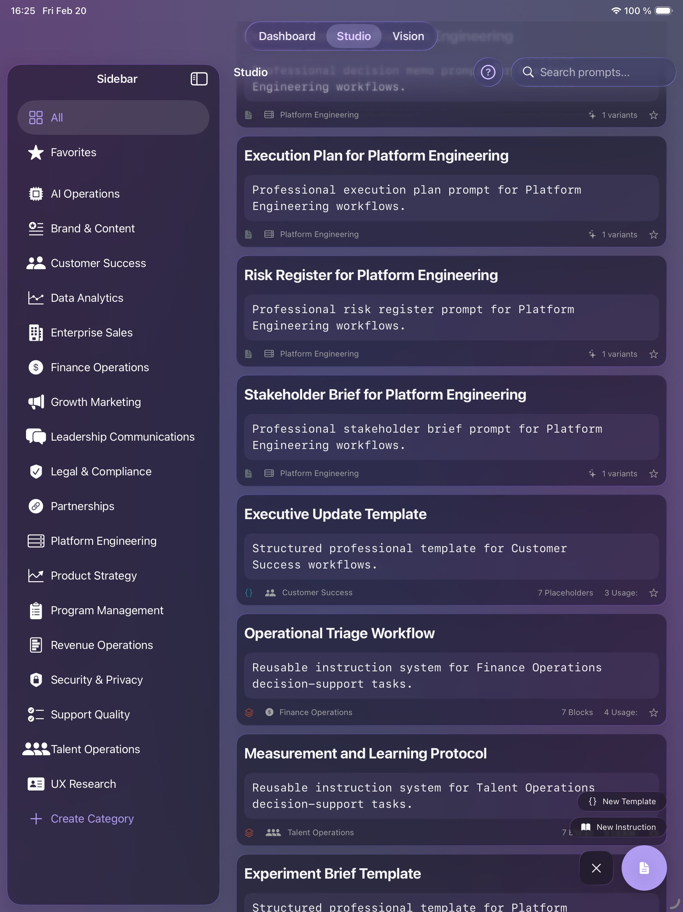The height and width of the screenshot is (912, 683).
Task: Select the Studio tab
Action: [354, 36]
